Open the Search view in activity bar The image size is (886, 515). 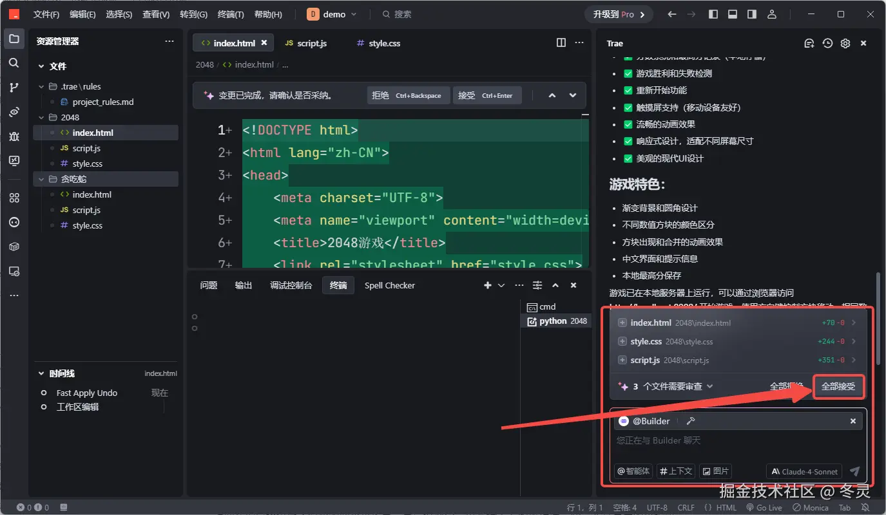pos(14,63)
